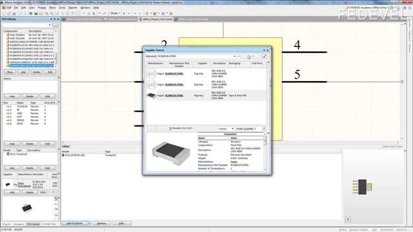Click Delete button in Supplier section
413x232 pixels.
(x=30, y=193)
